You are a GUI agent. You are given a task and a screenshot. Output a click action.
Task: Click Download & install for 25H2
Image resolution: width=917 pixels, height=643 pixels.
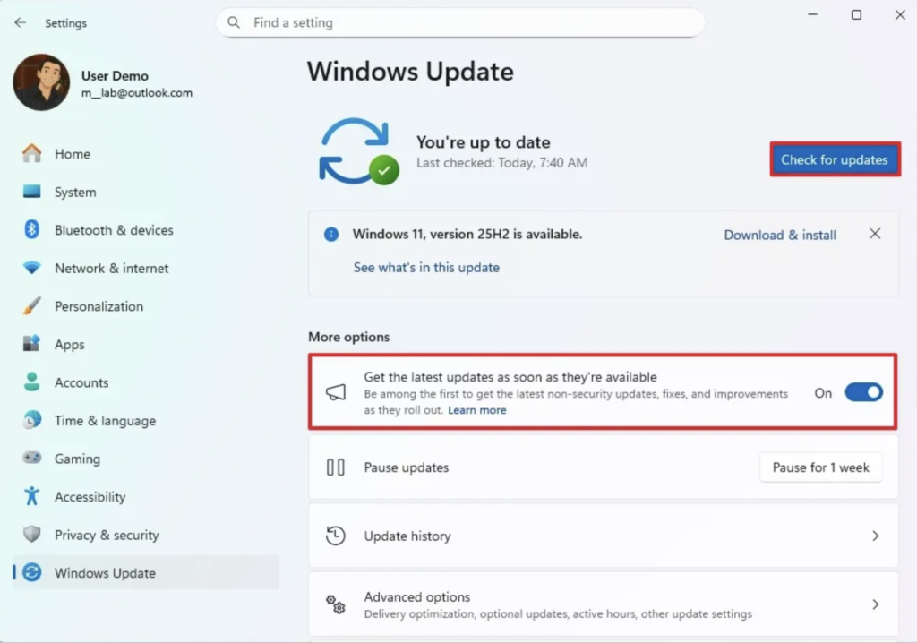click(779, 235)
